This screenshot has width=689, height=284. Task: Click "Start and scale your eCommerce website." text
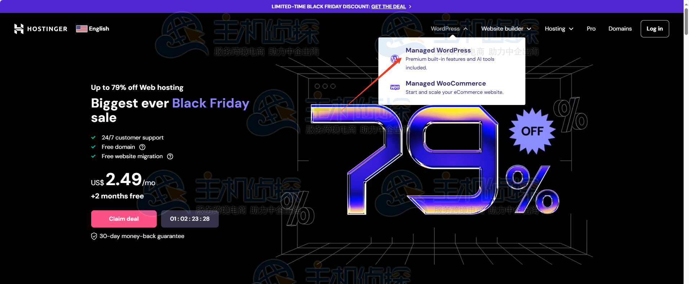454,92
